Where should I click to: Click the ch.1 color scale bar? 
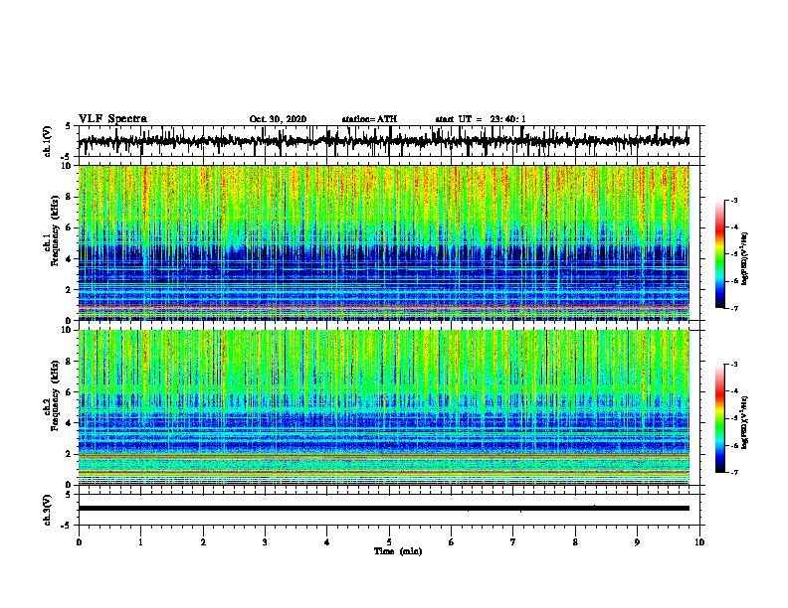point(719,254)
